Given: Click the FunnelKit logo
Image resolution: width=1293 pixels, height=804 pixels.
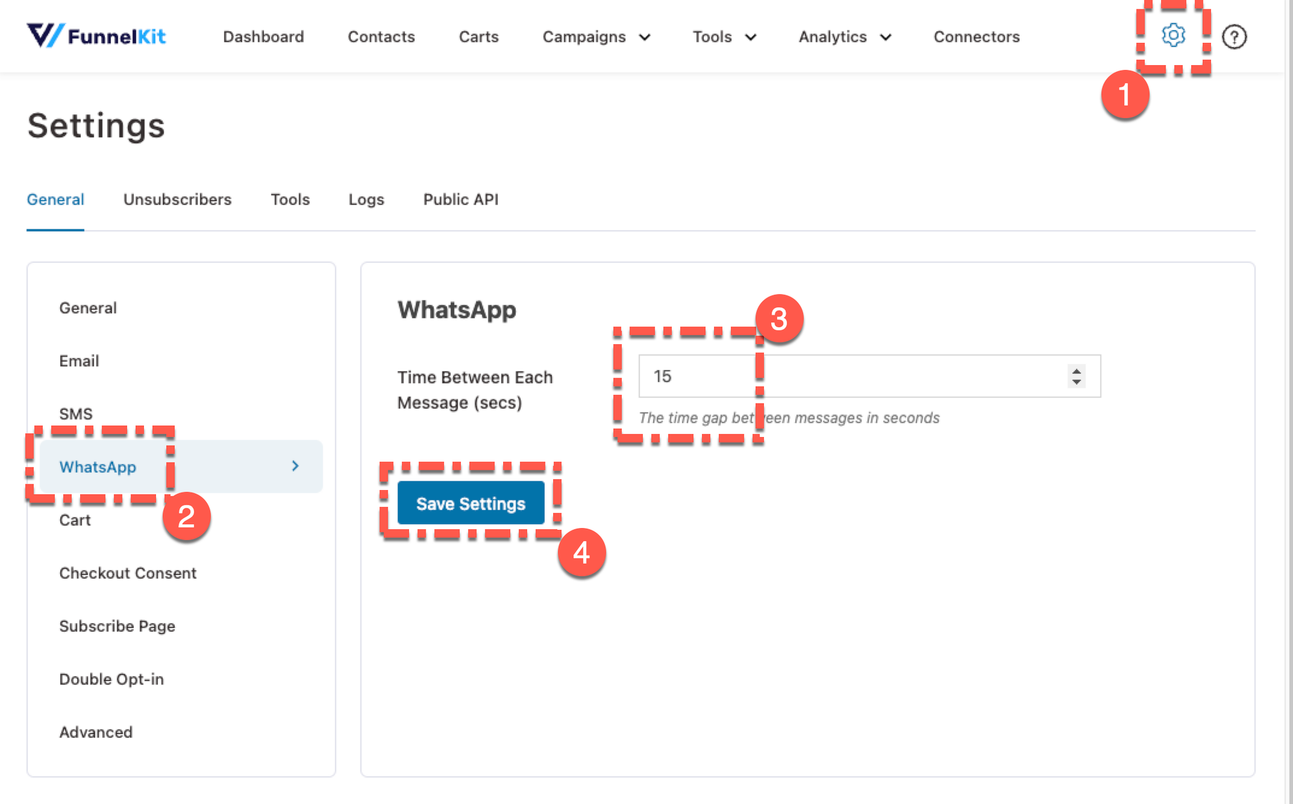Looking at the screenshot, I should (96, 36).
